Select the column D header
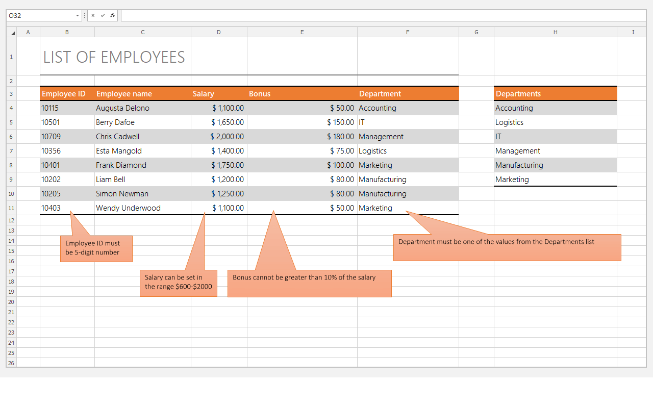Viewport: 653px width, 408px height. point(219,32)
